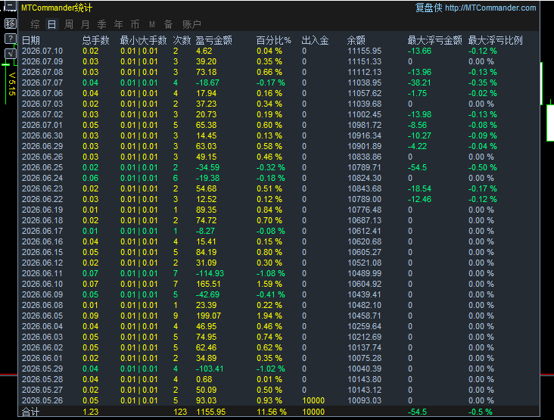Click the 日期 date column header
554x420 pixels.
pyautogui.click(x=31, y=40)
